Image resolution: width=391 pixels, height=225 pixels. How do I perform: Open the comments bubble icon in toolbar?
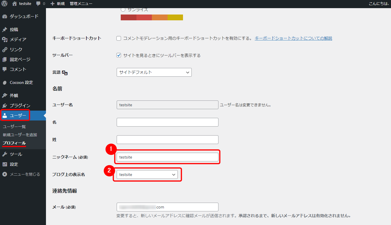[x=38, y=4]
